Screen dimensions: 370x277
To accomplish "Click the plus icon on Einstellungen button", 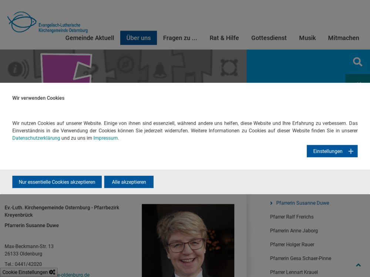I will [x=351, y=151].
